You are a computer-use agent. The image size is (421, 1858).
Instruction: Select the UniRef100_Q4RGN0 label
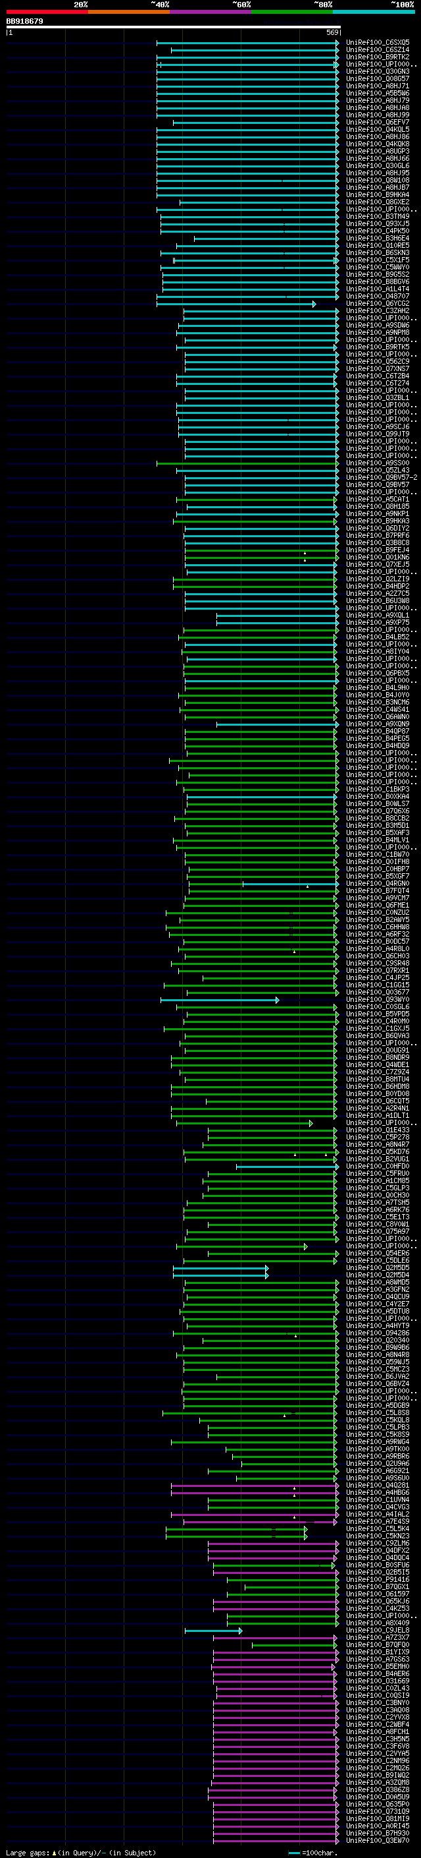(378, 884)
